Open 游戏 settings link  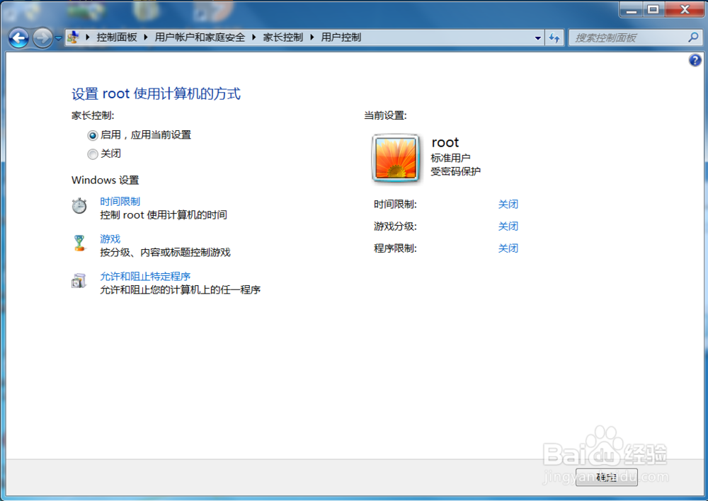click(x=110, y=238)
